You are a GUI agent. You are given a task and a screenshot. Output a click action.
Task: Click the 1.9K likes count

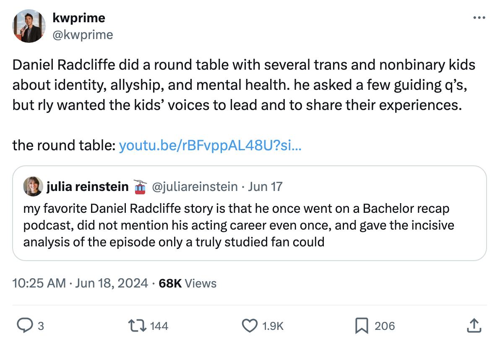[x=273, y=326]
